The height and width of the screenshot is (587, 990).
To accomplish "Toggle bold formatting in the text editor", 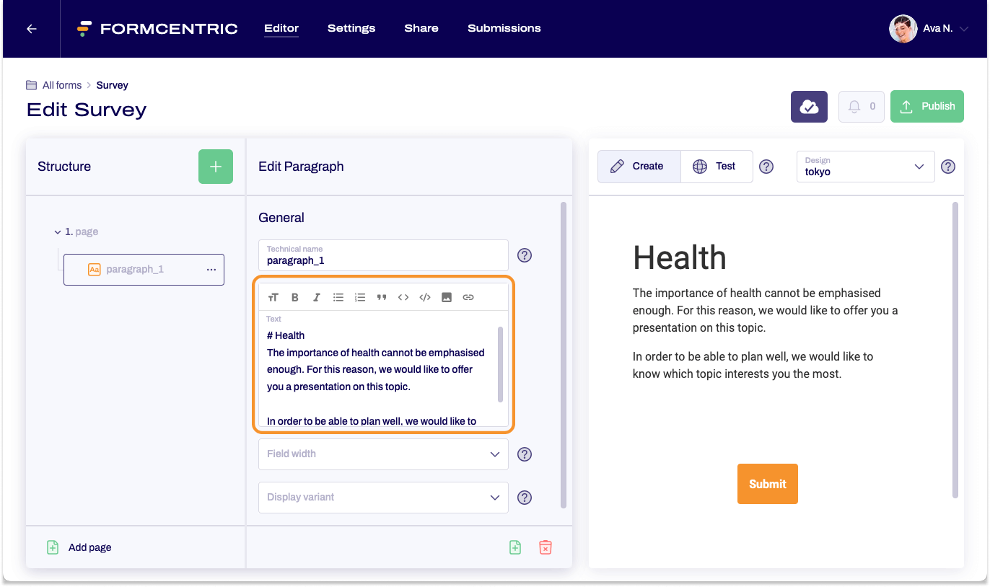I will (295, 296).
